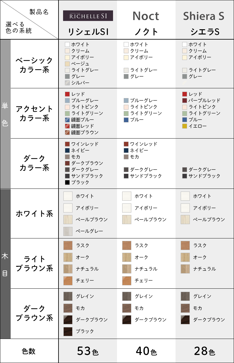Viewport: 234px width, 363px height.
Task: Click Noct cherry woodgrain thumbnail
Action: pos(127,280)
